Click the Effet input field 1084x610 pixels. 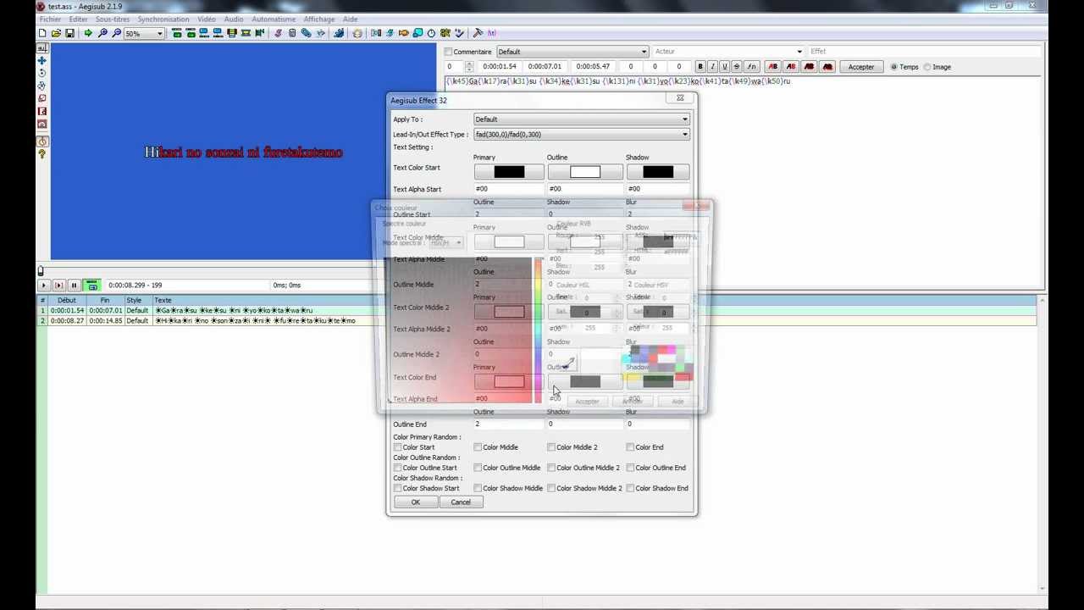(925, 52)
